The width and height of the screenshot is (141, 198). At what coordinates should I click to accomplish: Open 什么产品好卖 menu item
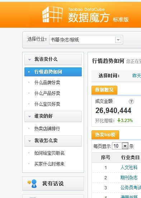tap(47, 93)
